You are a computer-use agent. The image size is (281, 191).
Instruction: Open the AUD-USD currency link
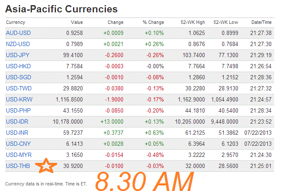[x=18, y=33]
